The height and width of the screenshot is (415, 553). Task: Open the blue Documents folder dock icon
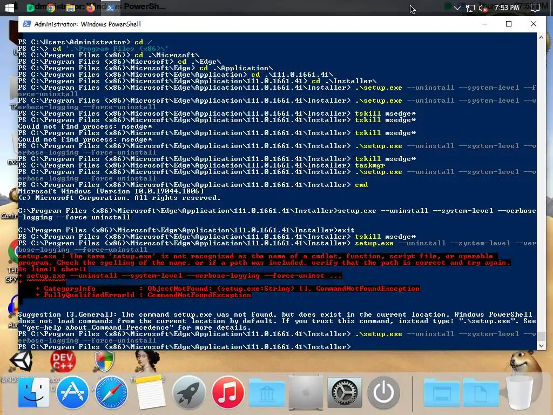click(x=481, y=392)
